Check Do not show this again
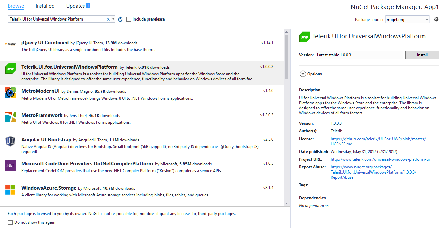The image size is (440, 228). click(10, 222)
